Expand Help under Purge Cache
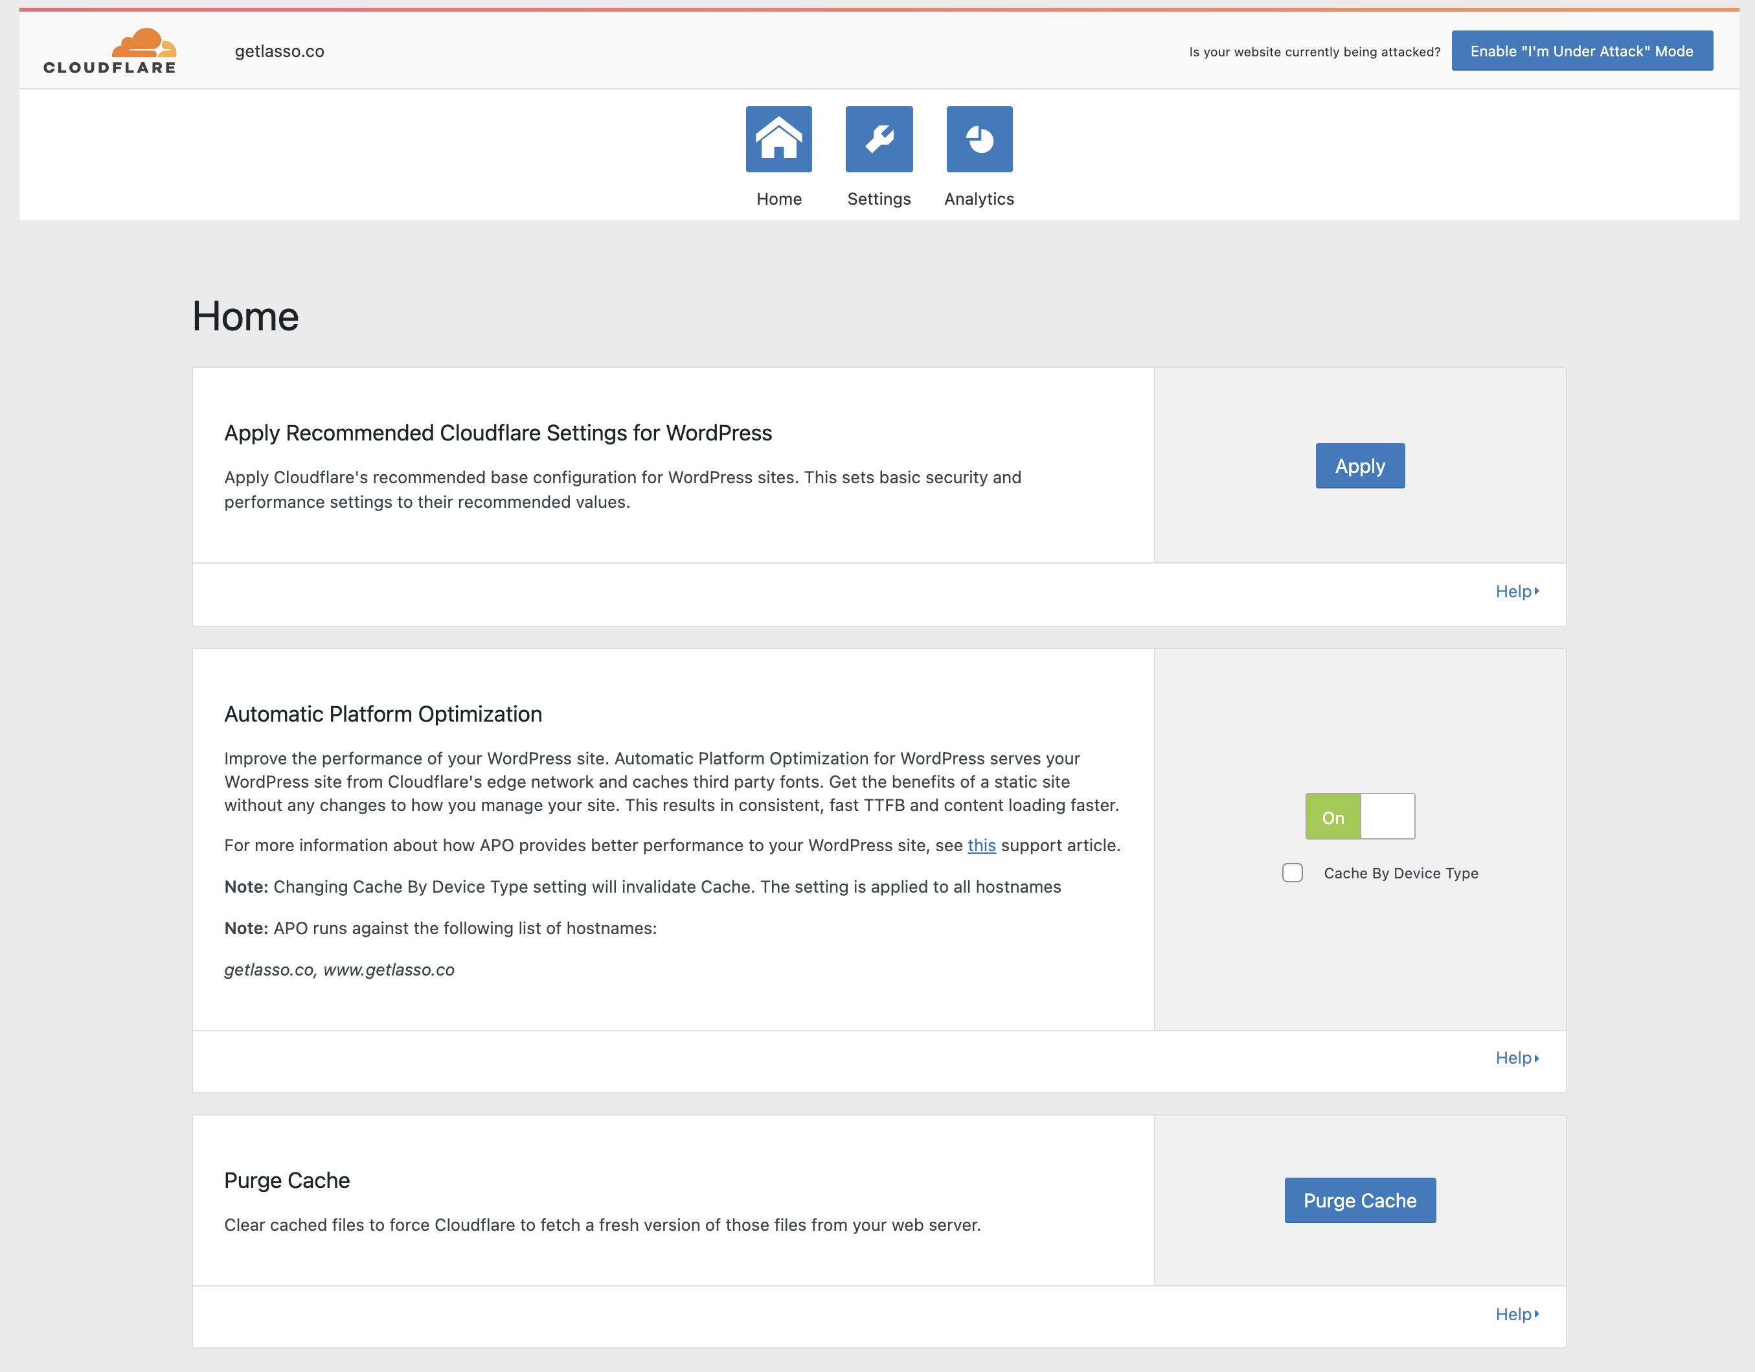1755x1372 pixels. (x=1517, y=1315)
